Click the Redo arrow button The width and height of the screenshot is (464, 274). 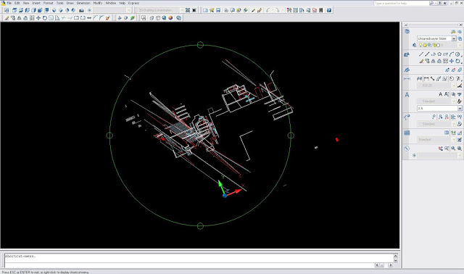click(x=278, y=10)
